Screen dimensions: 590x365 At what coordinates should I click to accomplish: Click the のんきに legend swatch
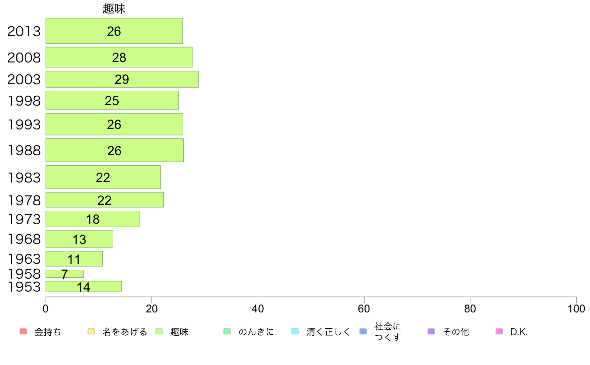pyautogui.click(x=227, y=332)
